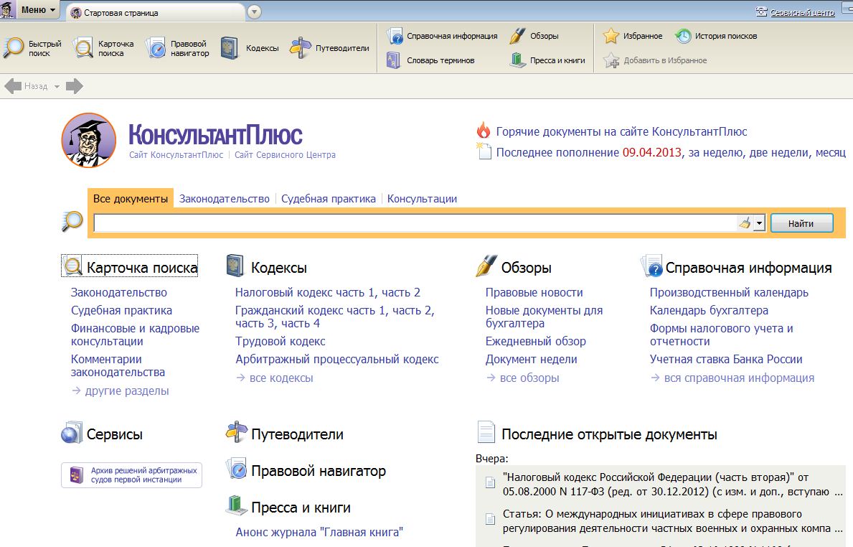Open Документ недели link
This screenshot has height=547, width=853.
click(532, 359)
